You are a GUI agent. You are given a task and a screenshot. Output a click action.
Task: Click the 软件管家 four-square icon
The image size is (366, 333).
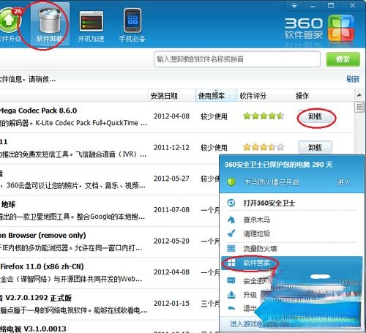pyautogui.click(x=231, y=263)
